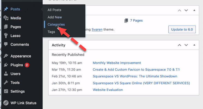
Task: Select Categories in Posts submenu
Action: (x=56, y=24)
